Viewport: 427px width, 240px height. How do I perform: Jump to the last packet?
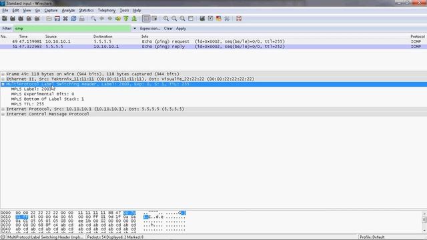pyautogui.click(x=134, y=19)
